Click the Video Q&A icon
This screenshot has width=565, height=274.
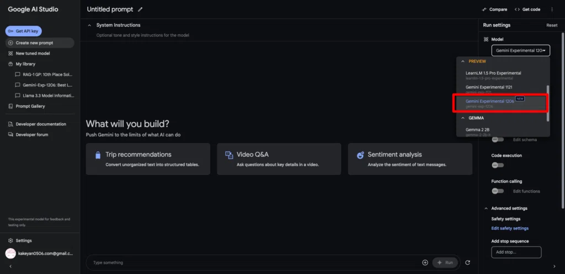(x=229, y=155)
